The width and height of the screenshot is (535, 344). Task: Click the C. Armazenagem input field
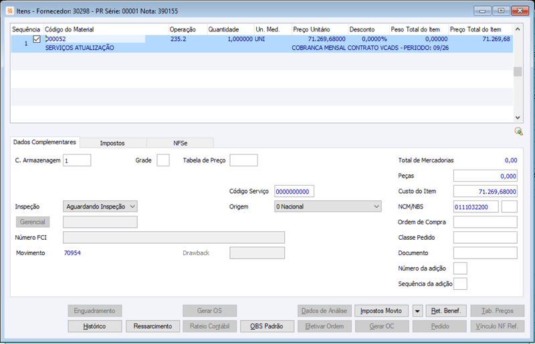pyautogui.click(x=77, y=160)
